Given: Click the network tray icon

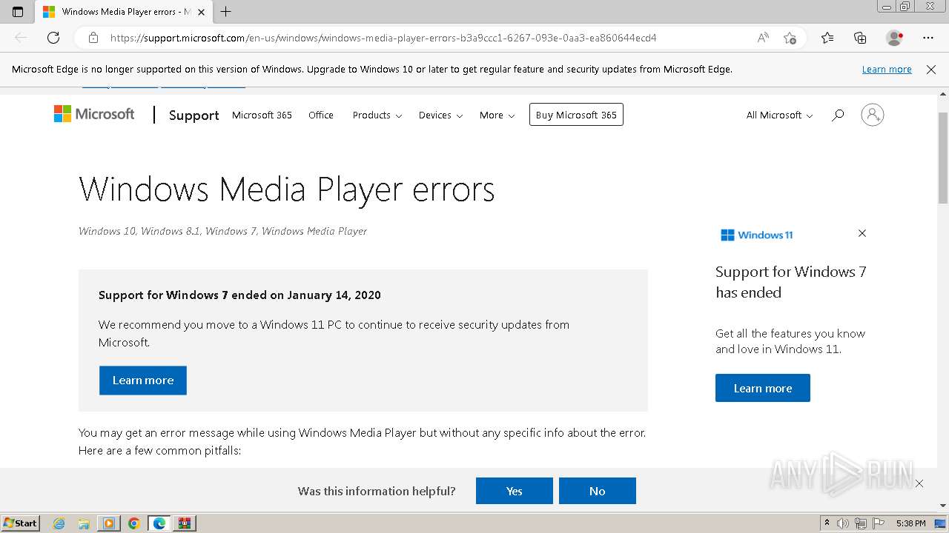Looking at the screenshot, I should pos(861,523).
